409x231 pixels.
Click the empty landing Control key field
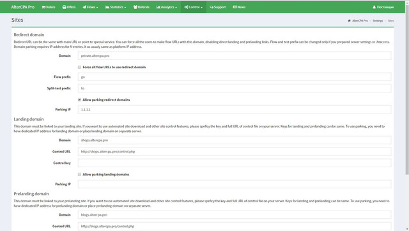pyautogui.click(x=235, y=163)
